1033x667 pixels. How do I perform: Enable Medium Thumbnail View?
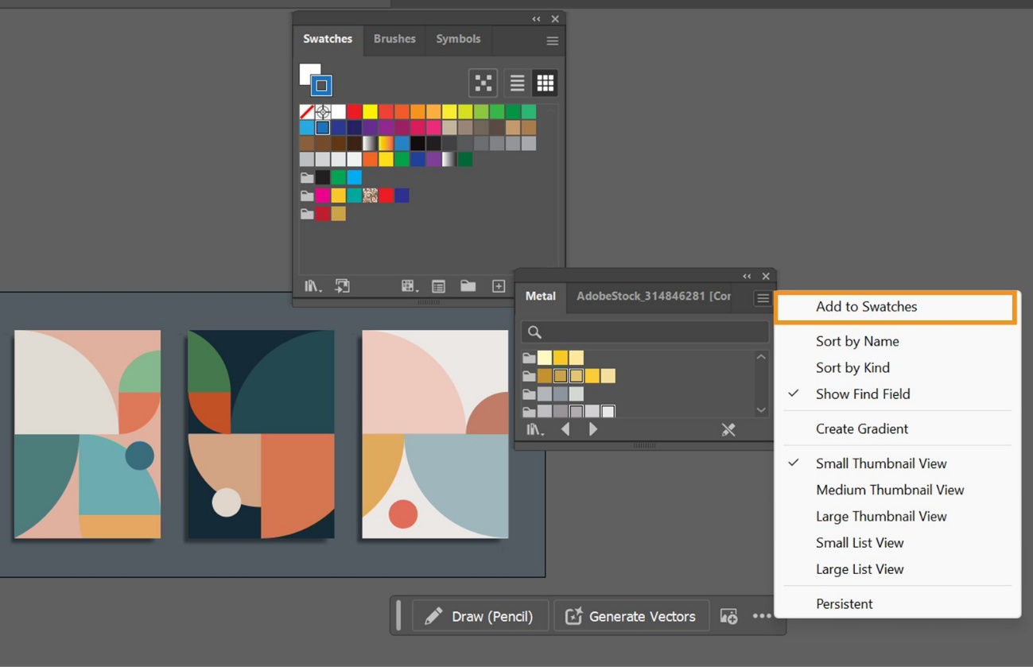tap(889, 490)
